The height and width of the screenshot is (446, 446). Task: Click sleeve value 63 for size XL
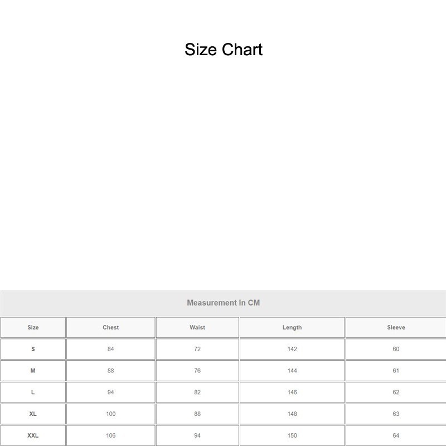coord(396,414)
